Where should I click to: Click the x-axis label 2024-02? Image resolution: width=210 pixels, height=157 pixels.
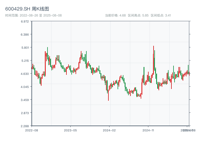109,130
